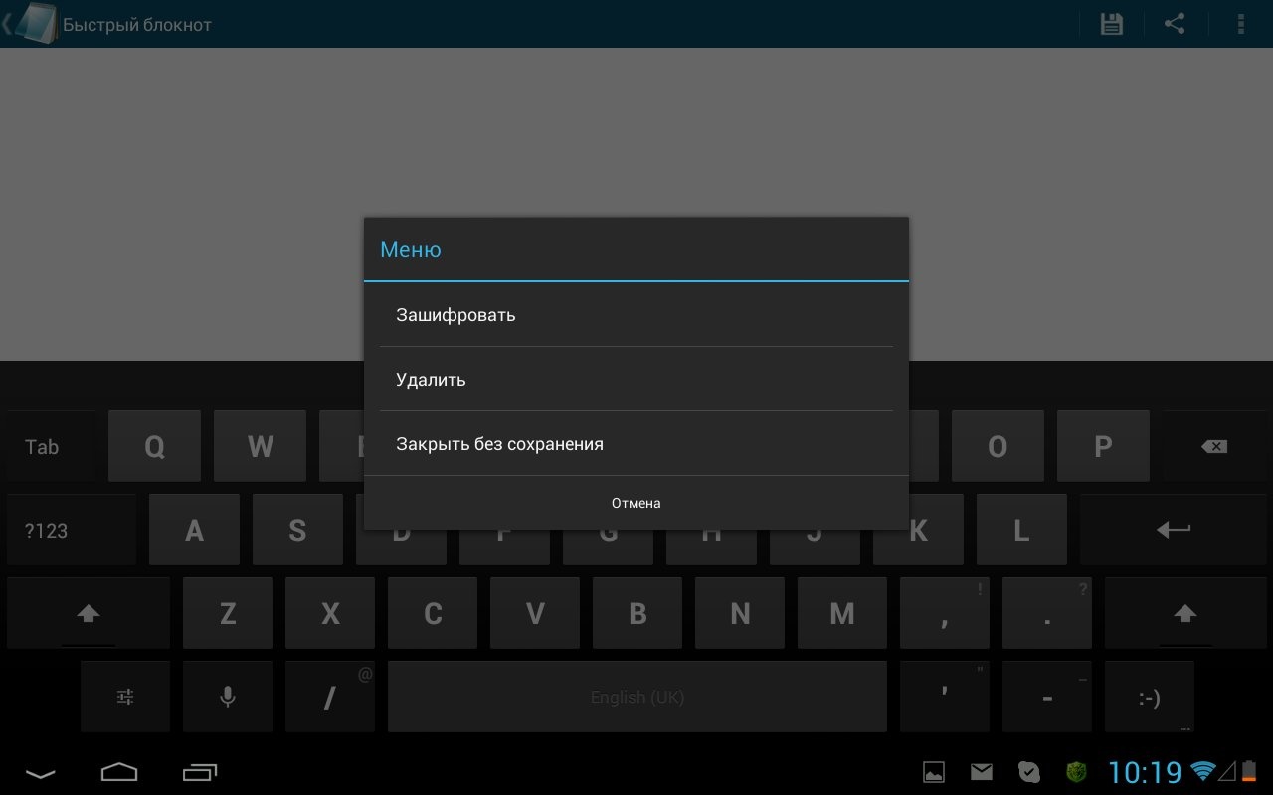Screen dimensions: 1273x795
Task: Switch to ?123 symbols keyboard
Action: click(47, 530)
